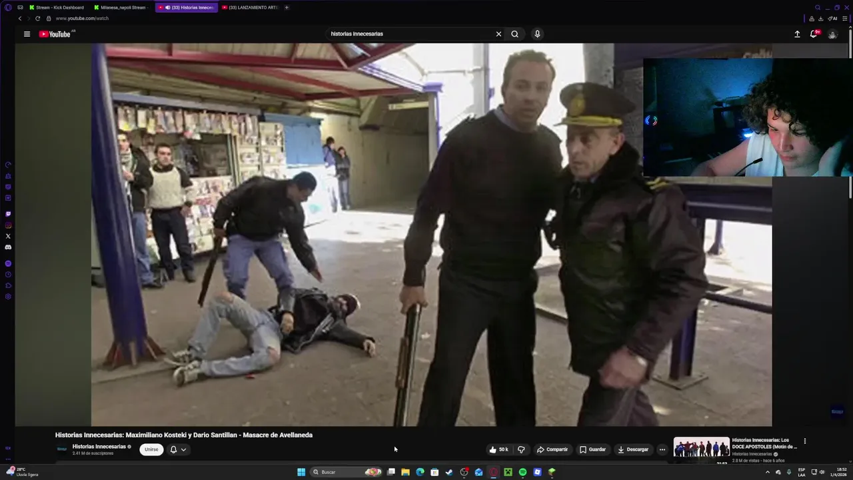Go to the YouTube home logo
853x480 pixels.
[x=55, y=34]
